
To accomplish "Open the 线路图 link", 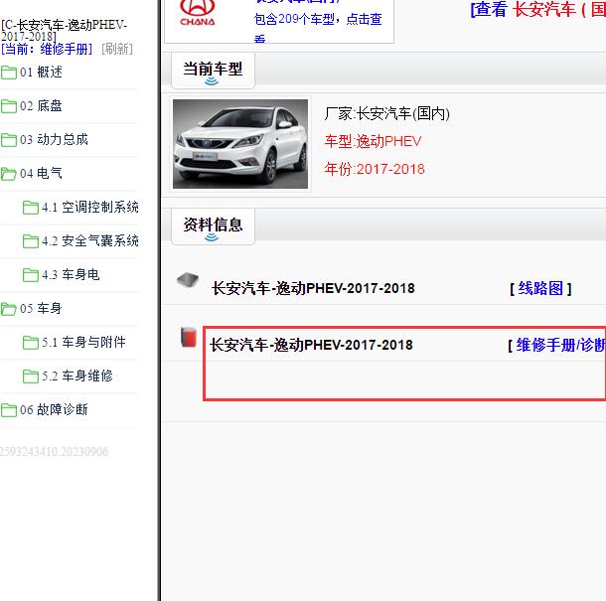I will click(x=540, y=288).
